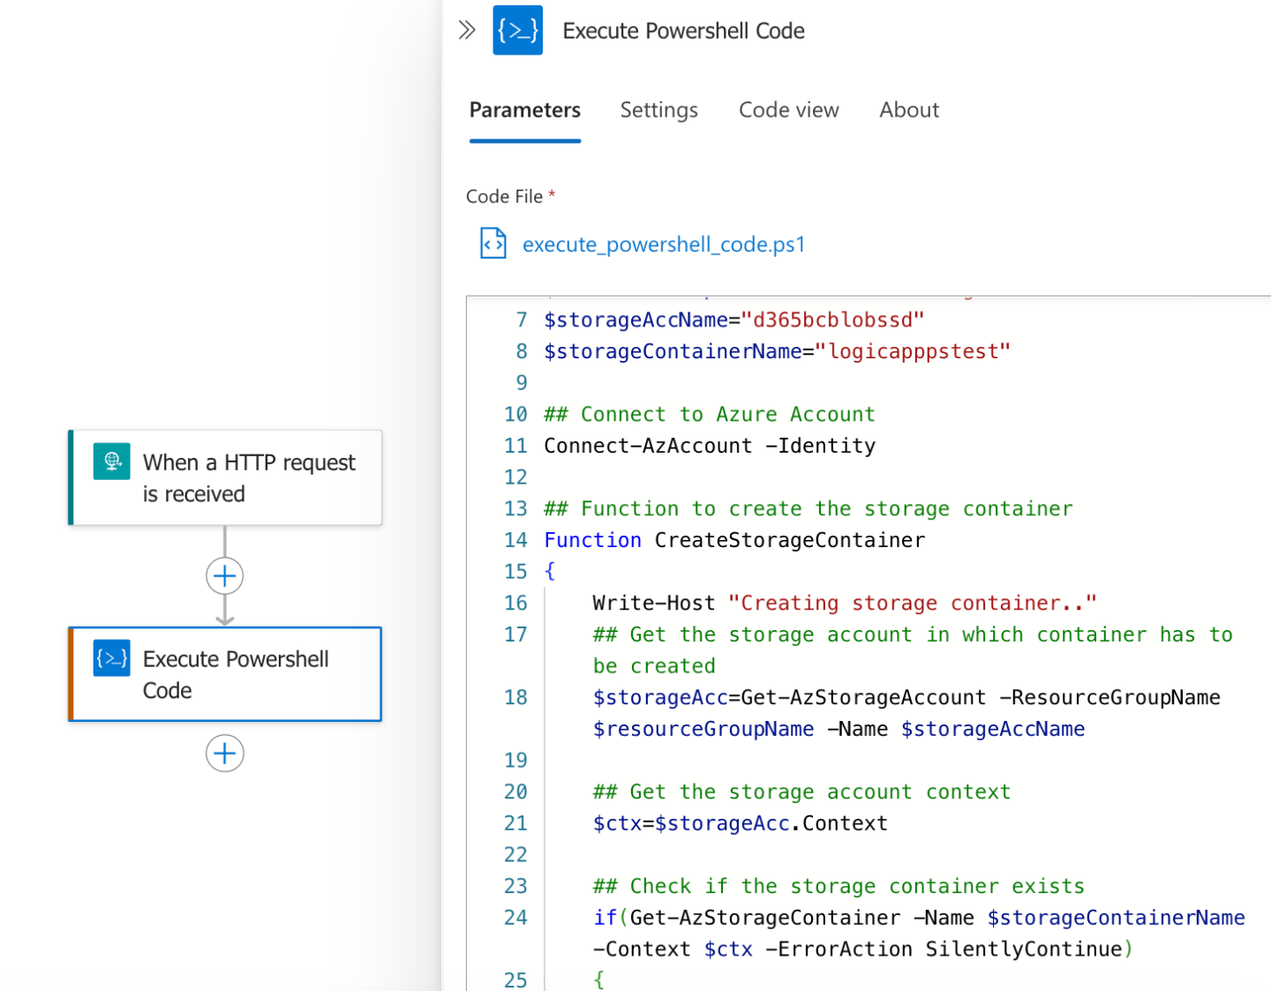Click the Get-AzStorageAccount code line
This screenshot has height=991, width=1271.
[906, 713]
